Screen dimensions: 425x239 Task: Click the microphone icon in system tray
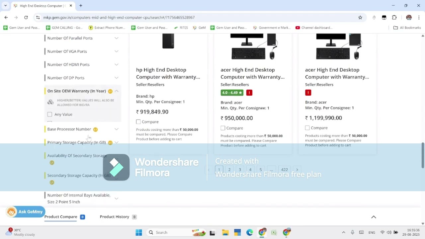(x=353, y=232)
